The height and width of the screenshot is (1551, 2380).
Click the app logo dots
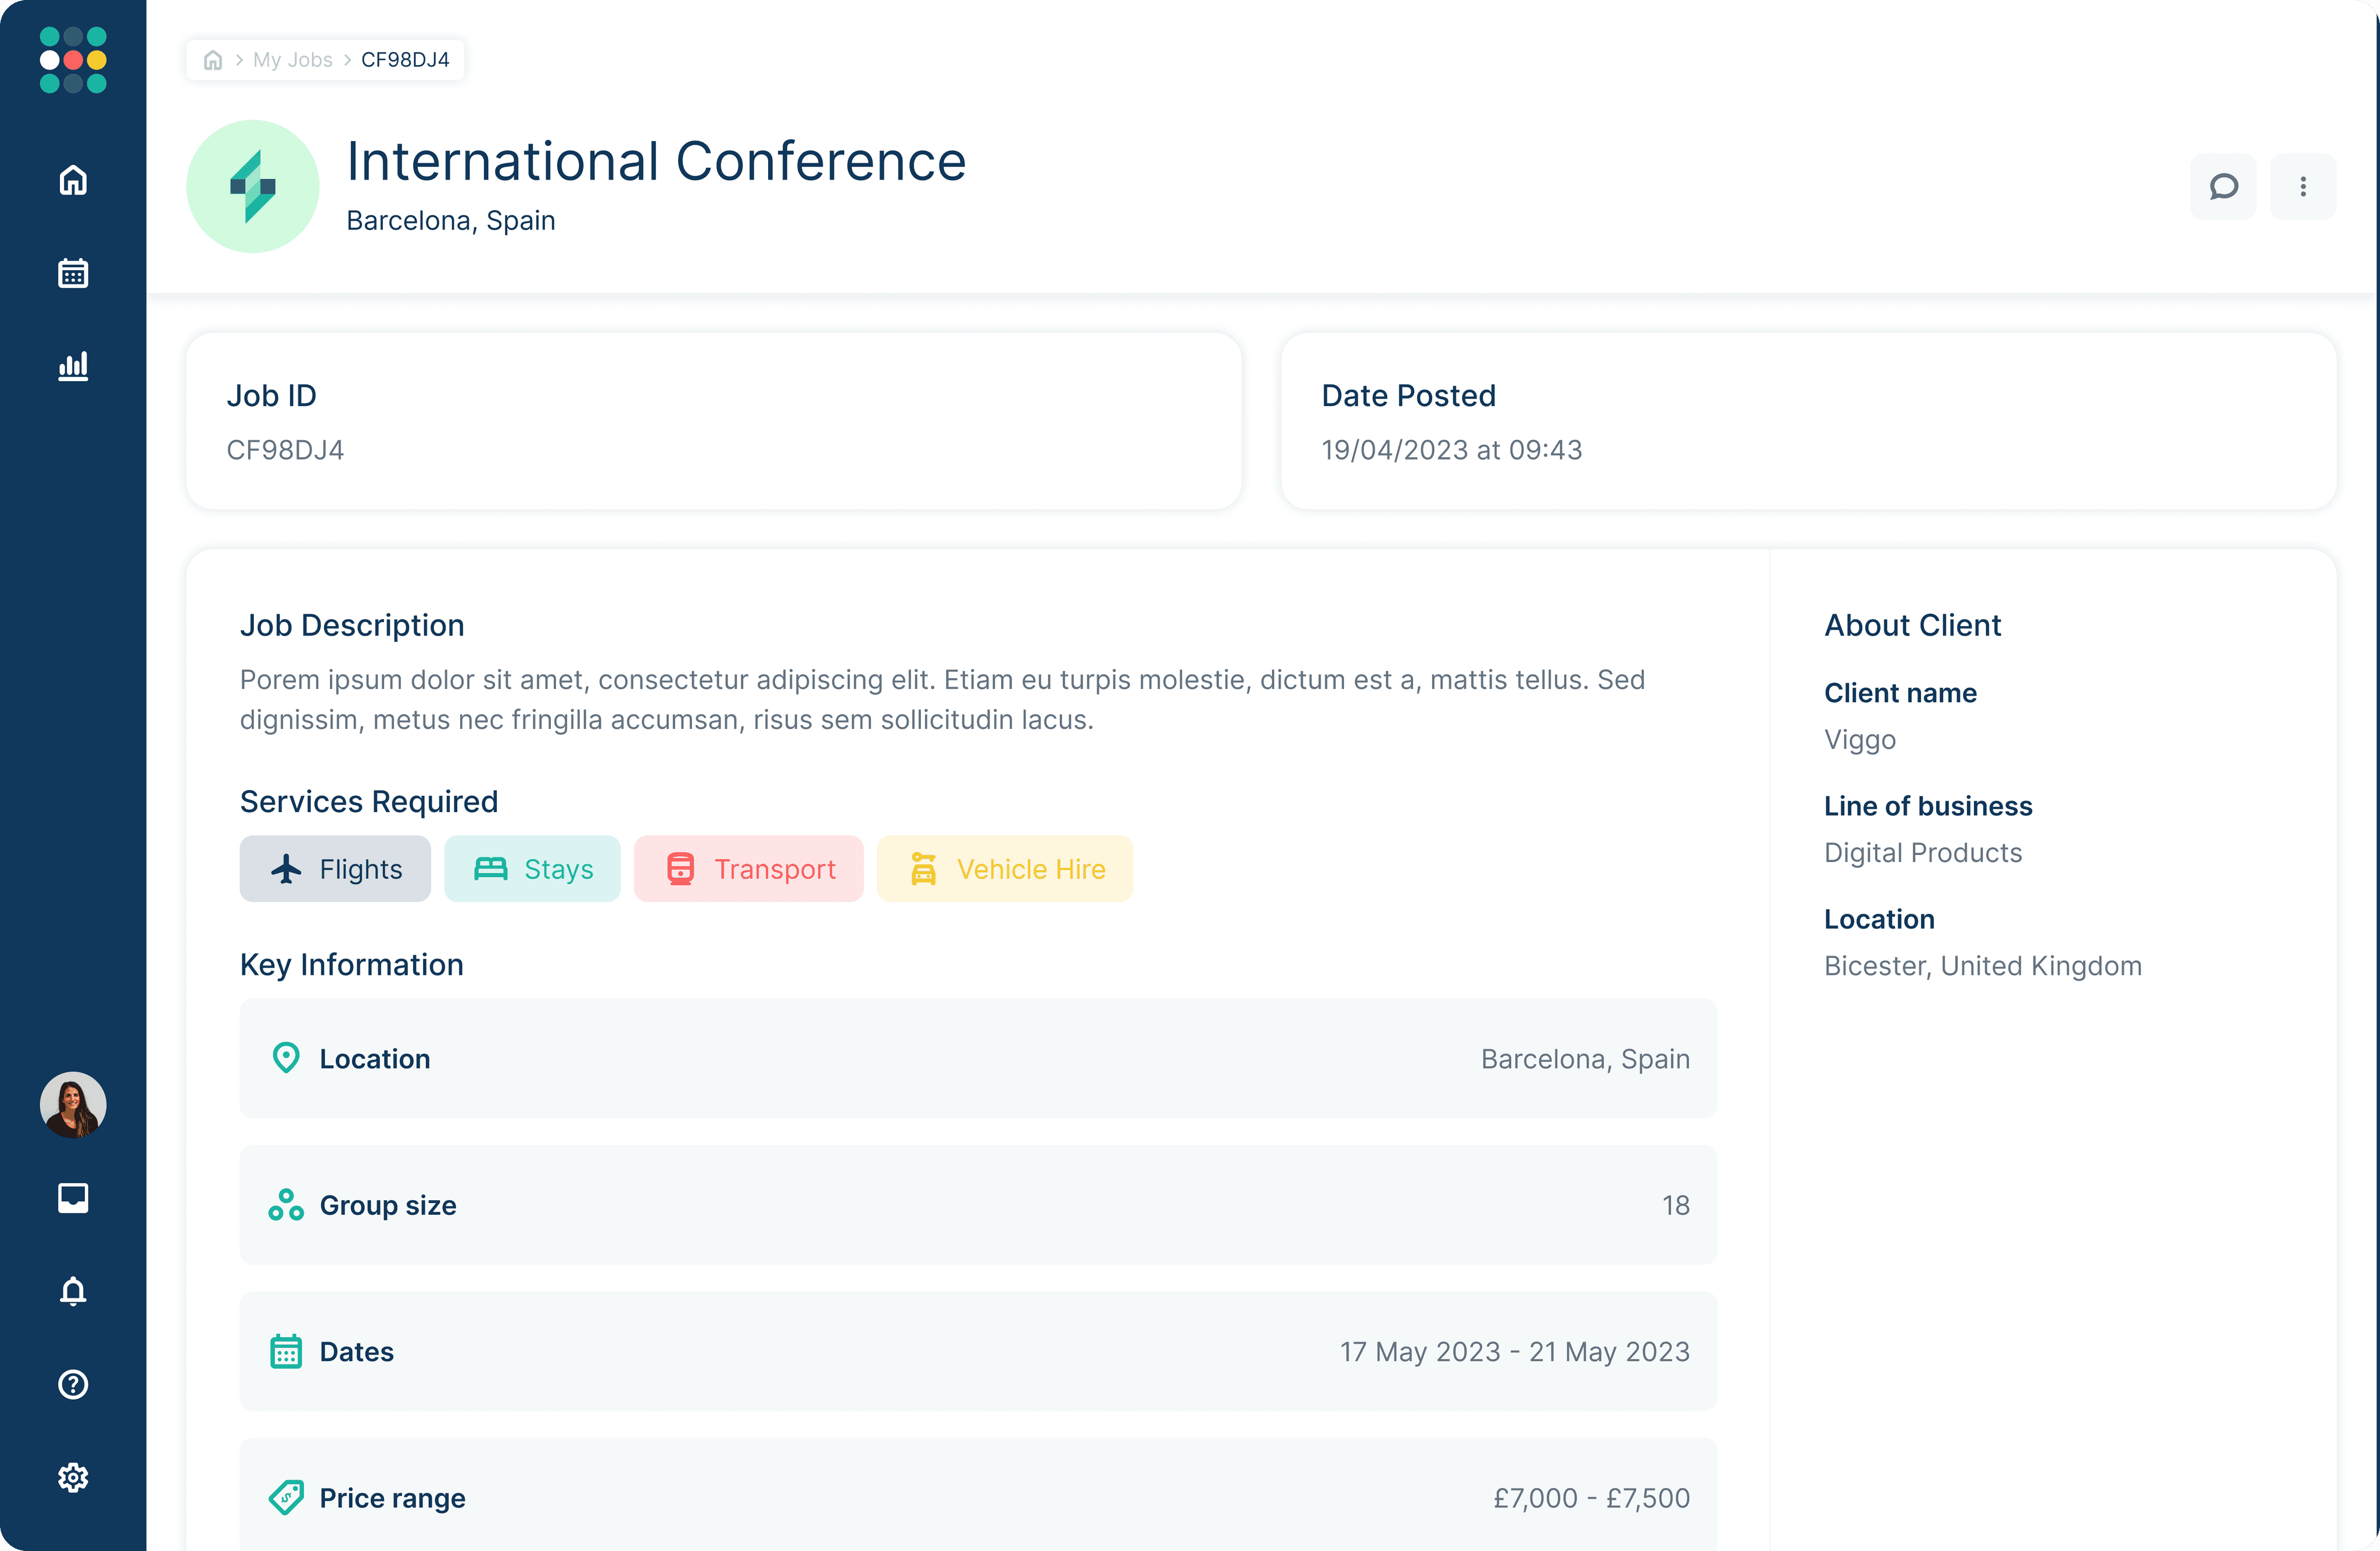(73, 60)
